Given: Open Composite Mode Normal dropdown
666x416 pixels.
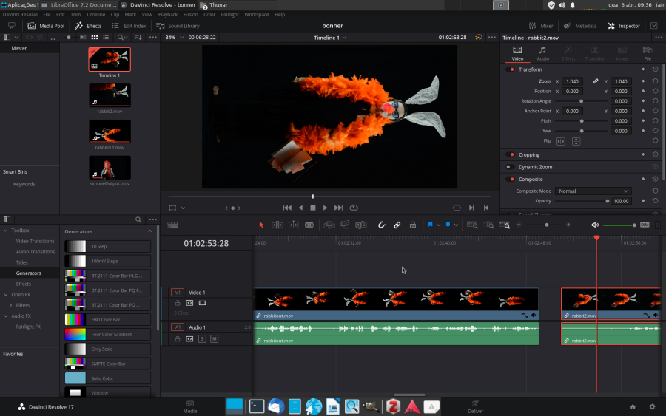Looking at the screenshot, I should tap(593, 191).
